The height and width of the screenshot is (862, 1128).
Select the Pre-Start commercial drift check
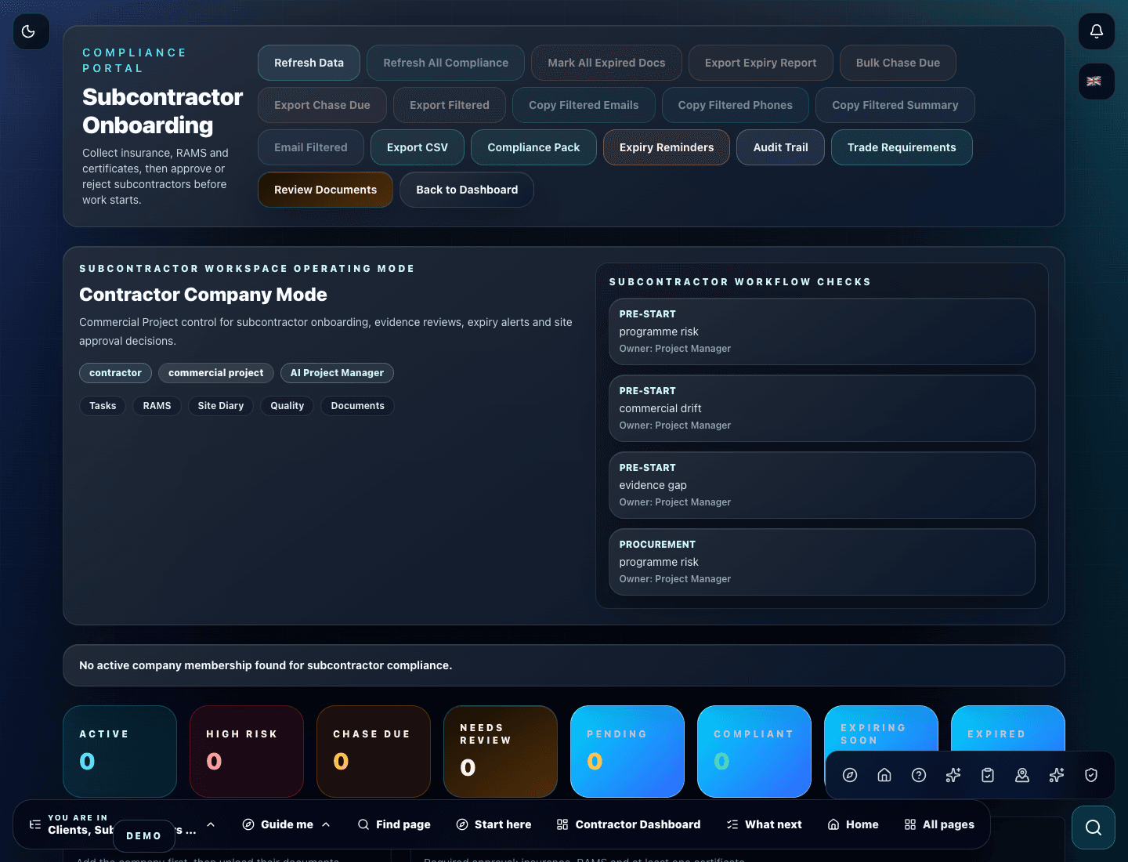[822, 408]
